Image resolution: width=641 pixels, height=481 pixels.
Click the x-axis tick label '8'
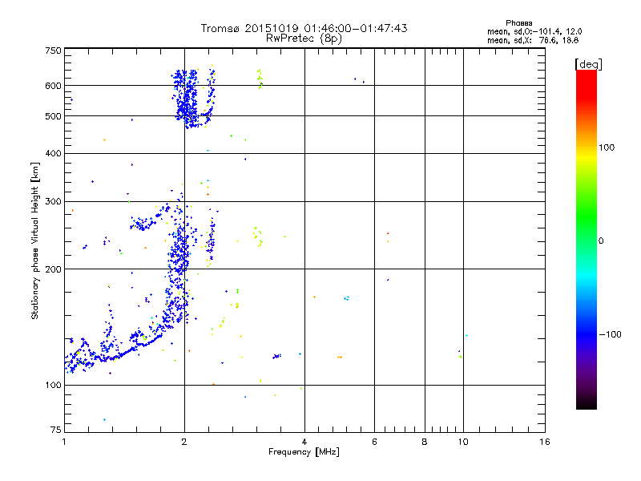(x=425, y=442)
